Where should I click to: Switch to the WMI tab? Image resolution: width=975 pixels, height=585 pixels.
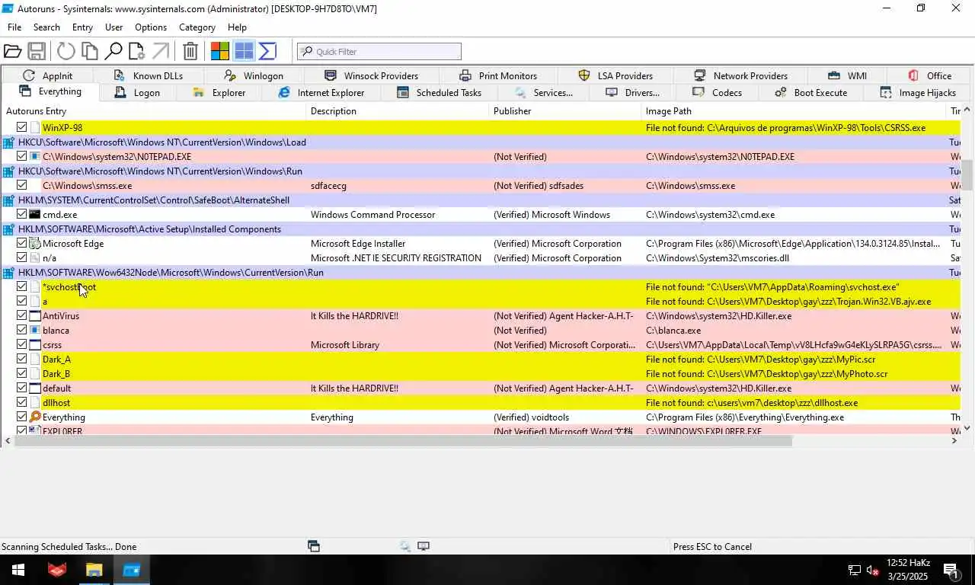coord(847,75)
